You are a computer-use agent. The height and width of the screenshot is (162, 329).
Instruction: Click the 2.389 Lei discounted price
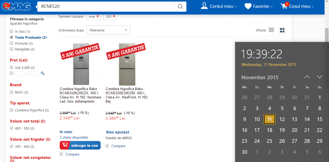(115, 118)
